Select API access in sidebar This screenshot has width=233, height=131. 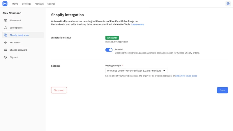coord(23,43)
